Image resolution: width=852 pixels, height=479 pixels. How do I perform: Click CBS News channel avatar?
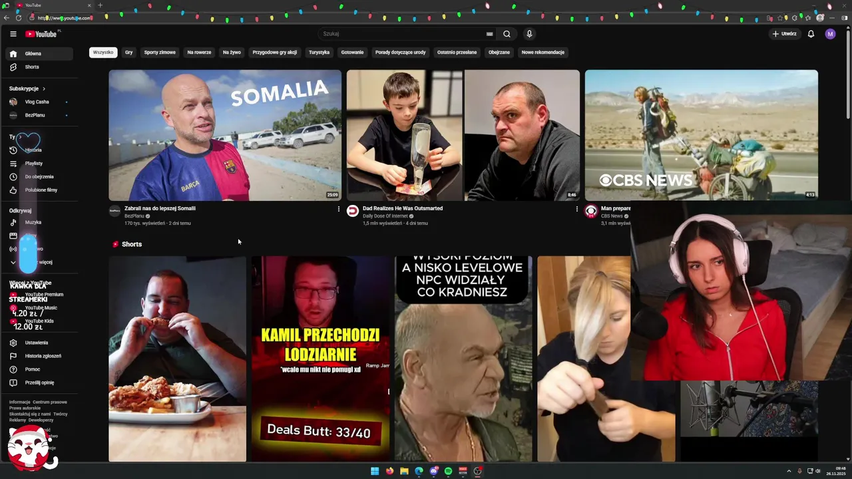[x=591, y=211]
